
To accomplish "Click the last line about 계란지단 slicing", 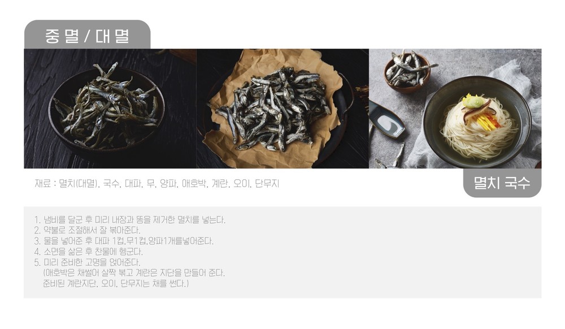I will click(116, 284).
